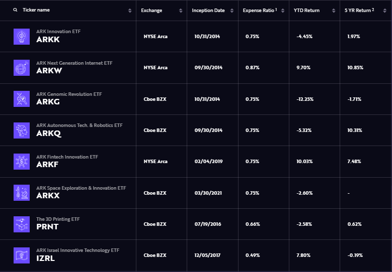392x272 pixels.
Task: Select the ARK Innovation ETF name
Action: click(58, 32)
